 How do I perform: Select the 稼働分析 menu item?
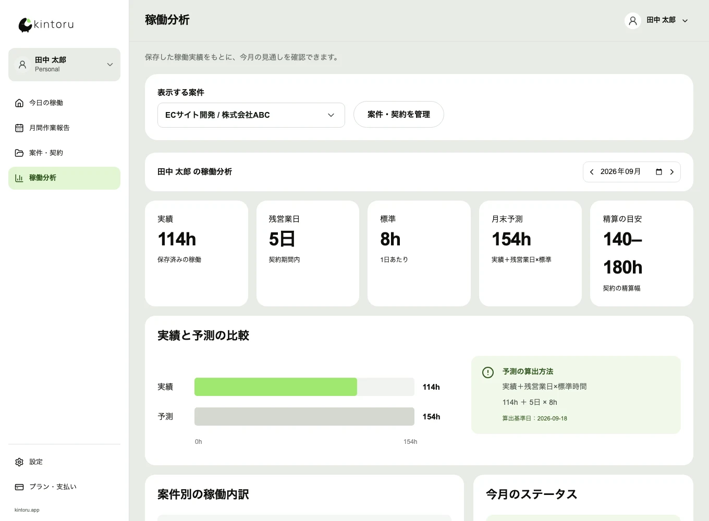[64, 178]
